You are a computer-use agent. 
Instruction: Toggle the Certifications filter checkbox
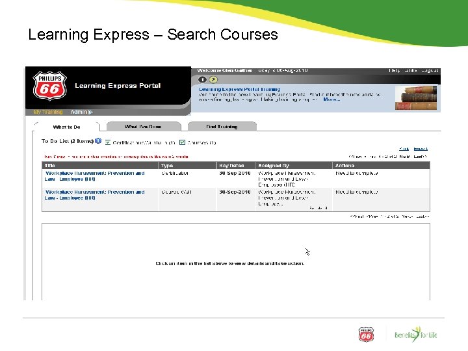(108, 142)
